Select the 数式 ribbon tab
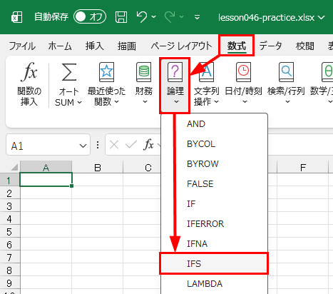Screen dimensions: 333x294 (237, 46)
